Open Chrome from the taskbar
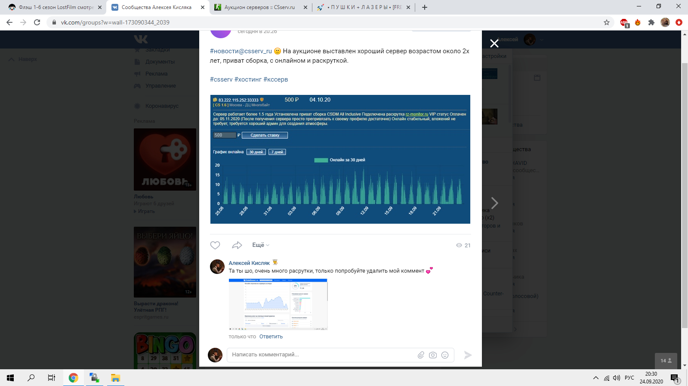688x386 pixels. tap(74, 378)
